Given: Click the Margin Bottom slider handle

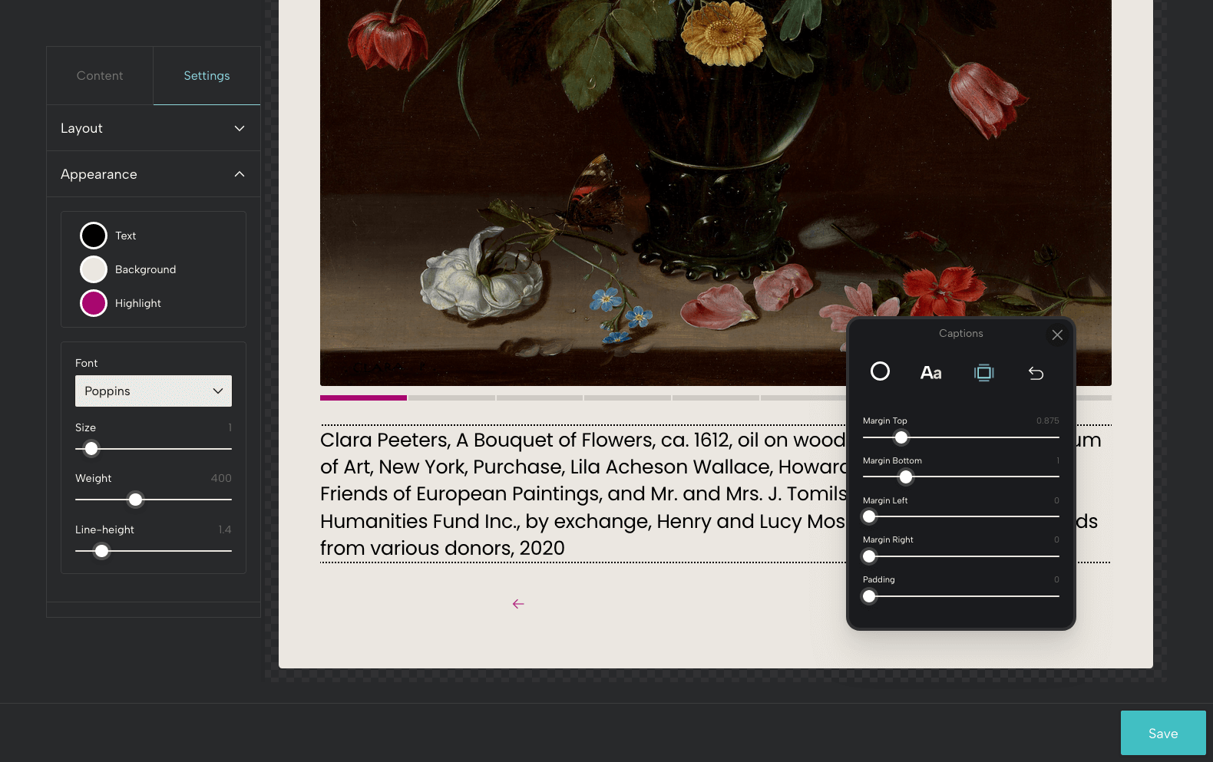Looking at the screenshot, I should point(906,477).
